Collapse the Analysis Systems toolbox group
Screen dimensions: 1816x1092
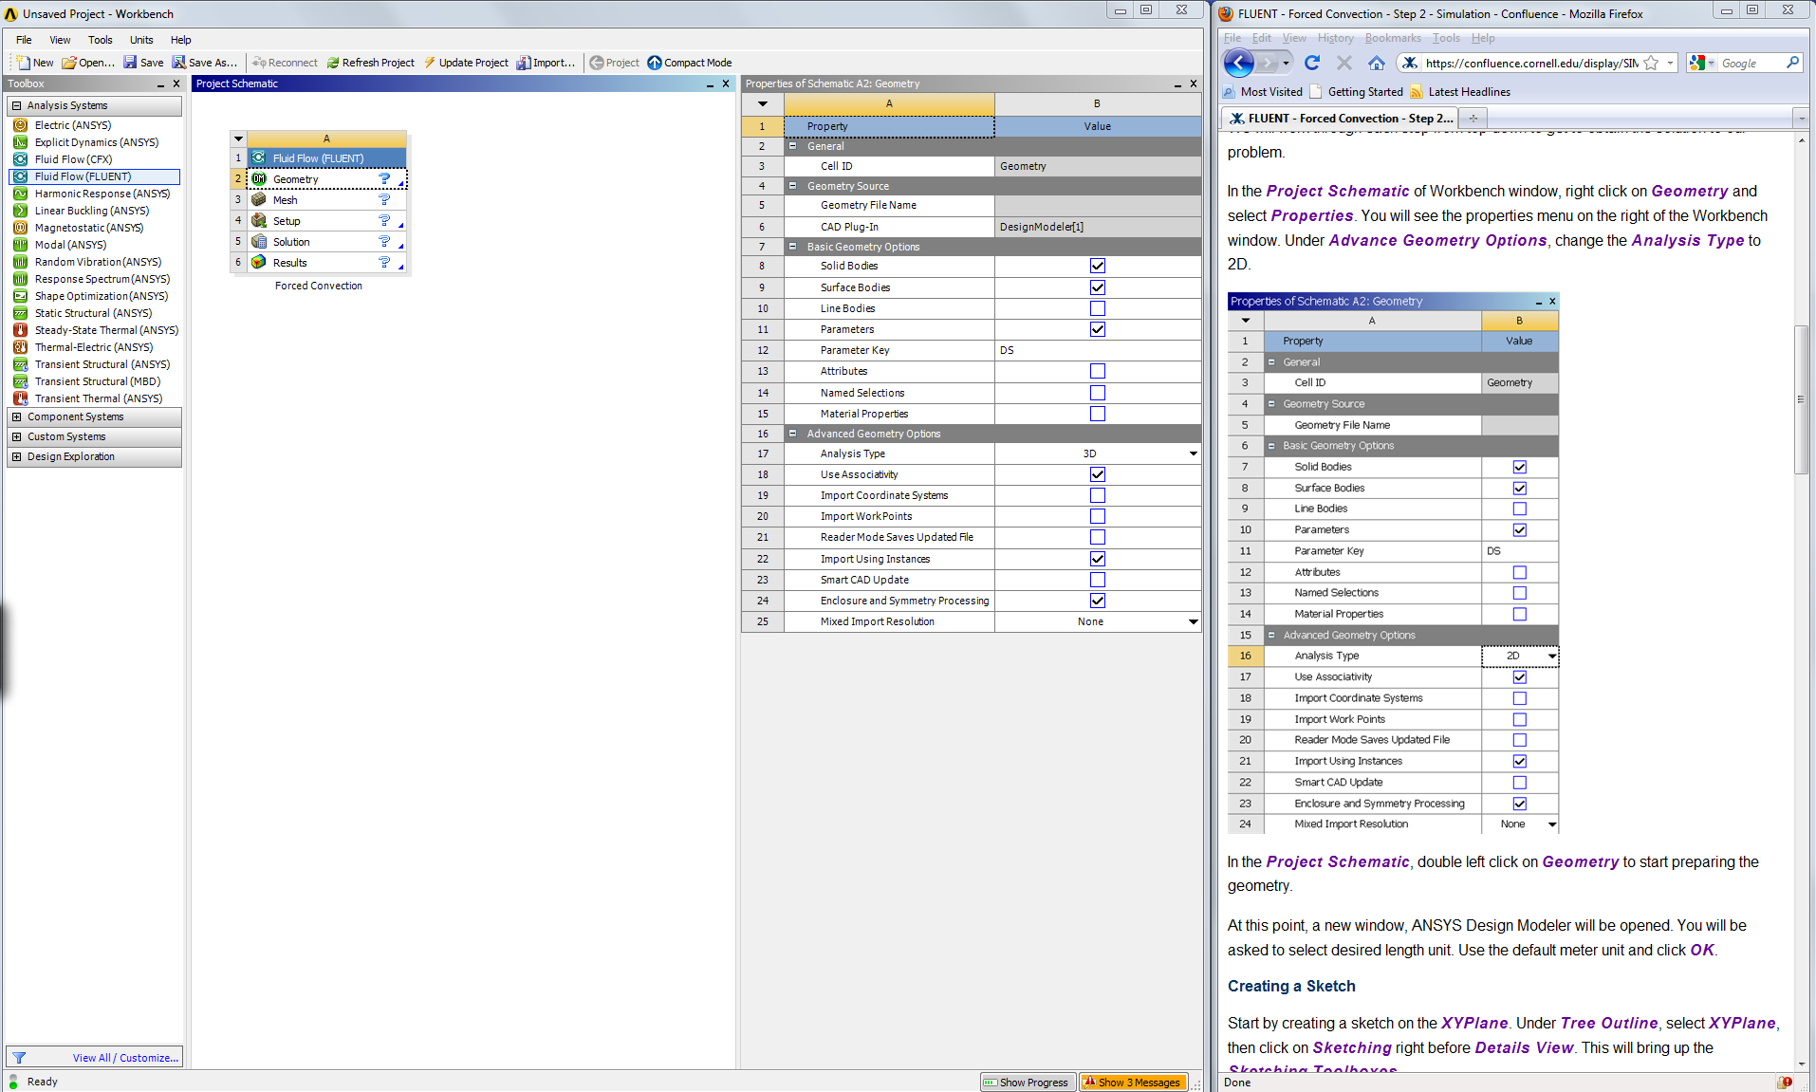point(16,105)
